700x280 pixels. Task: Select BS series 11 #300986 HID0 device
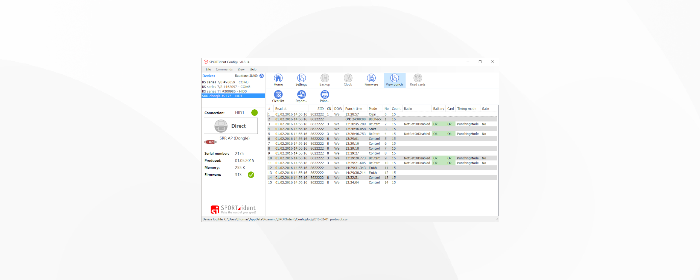click(x=224, y=91)
